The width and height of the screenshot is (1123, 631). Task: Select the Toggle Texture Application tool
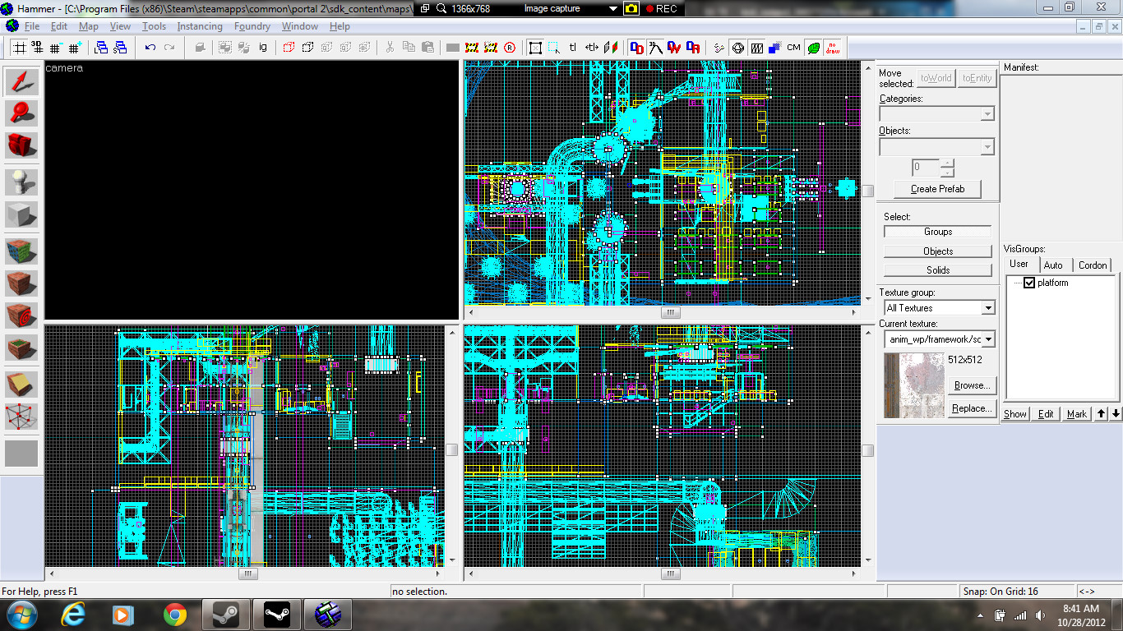point(22,250)
